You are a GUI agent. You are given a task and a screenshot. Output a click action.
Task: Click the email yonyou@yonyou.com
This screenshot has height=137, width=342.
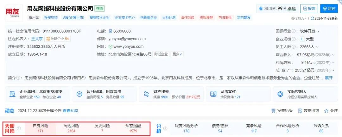(127, 39)
